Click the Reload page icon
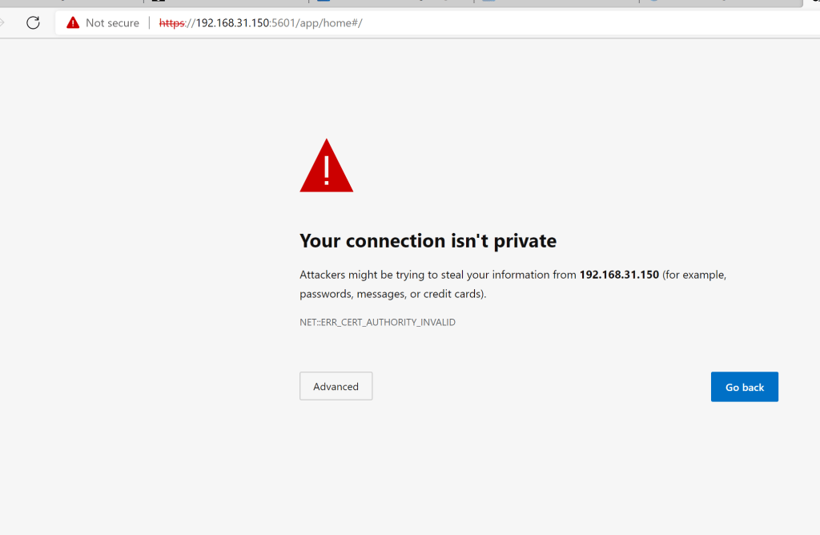The image size is (820, 535). pyautogui.click(x=33, y=22)
